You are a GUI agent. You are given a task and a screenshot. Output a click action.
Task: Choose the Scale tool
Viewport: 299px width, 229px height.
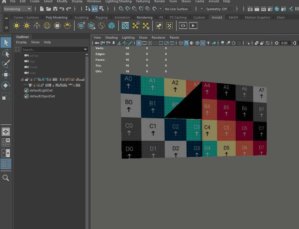pyautogui.click(x=6, y=96)
